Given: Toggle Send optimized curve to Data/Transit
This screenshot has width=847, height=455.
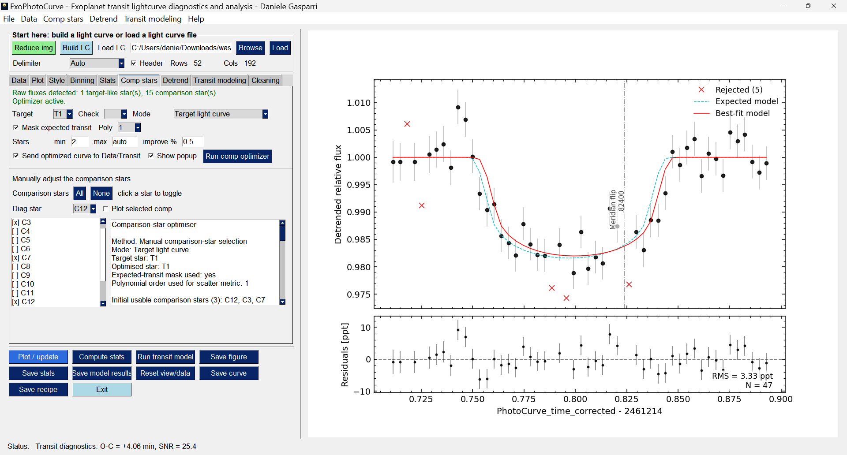Looking at the screenshot, I should pyautogui.click(x=16, y=156).
